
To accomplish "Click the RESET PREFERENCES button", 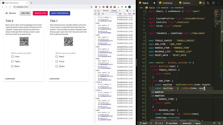I will [x=60, y=13].
